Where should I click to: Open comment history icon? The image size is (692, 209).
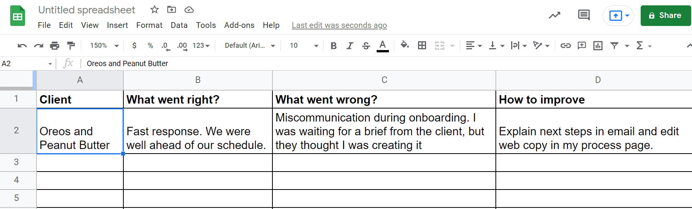pyautogui.click(x=584, y=15)
